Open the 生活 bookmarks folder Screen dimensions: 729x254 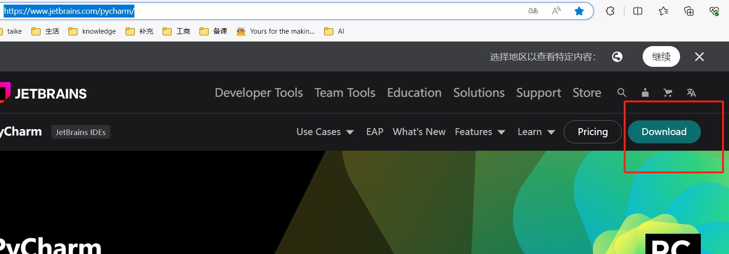pos(45,31)
